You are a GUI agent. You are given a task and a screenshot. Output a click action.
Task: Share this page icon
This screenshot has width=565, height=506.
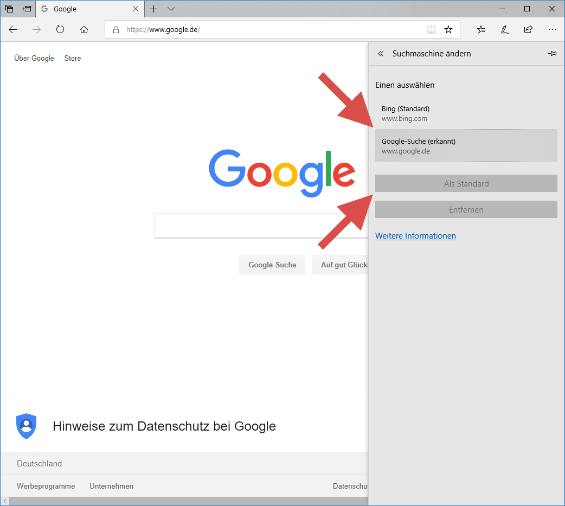point(528,29)
